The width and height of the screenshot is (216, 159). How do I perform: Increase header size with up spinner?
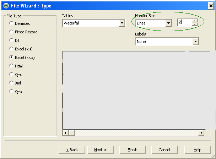point(195,21)
